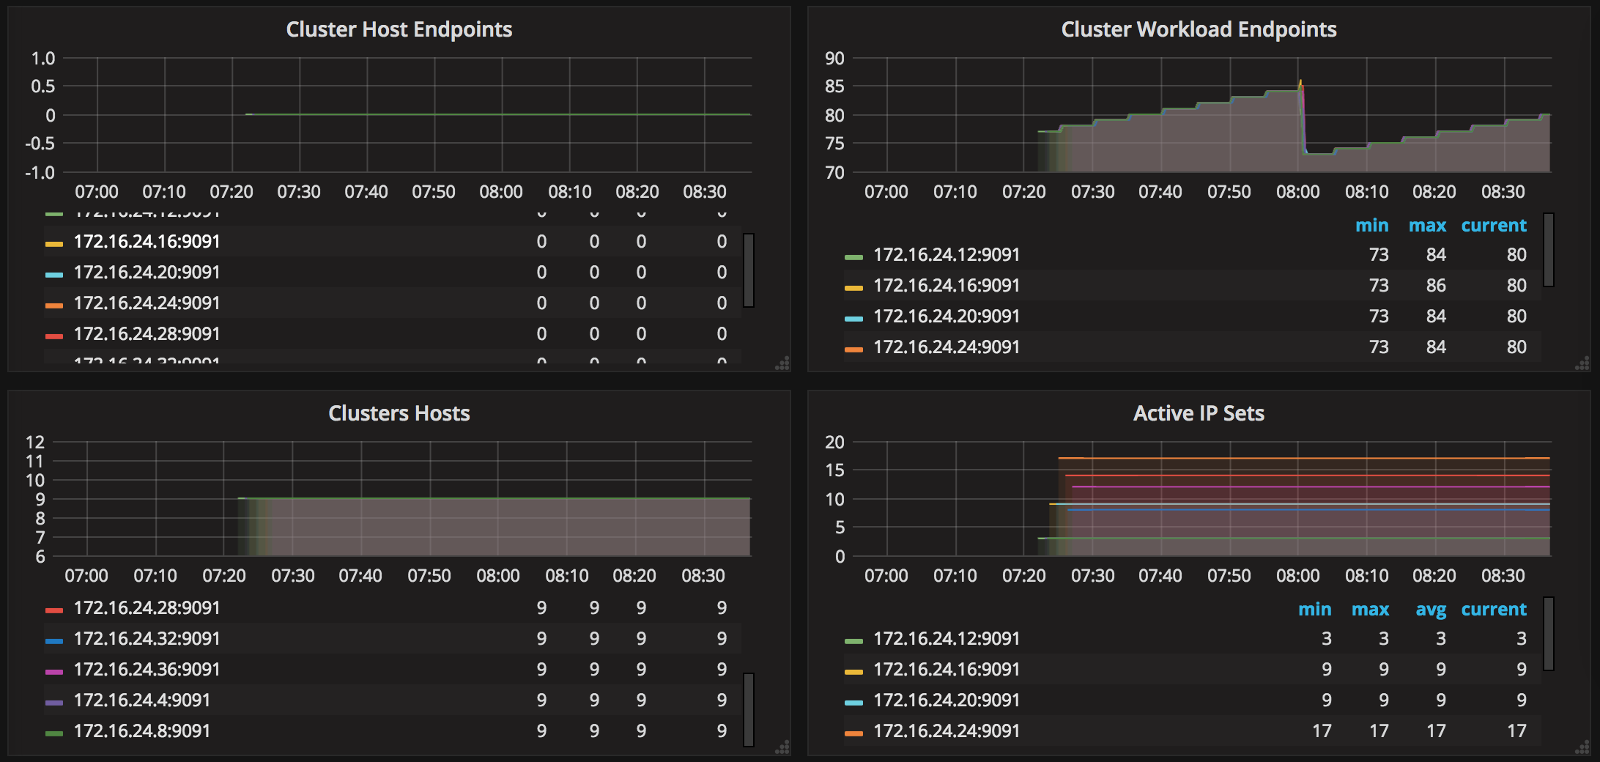Click max value 86 in Cluster Workload Endpoints legend
Viewport: 1600px width, 762px height.
click(x=1436, y=286)
